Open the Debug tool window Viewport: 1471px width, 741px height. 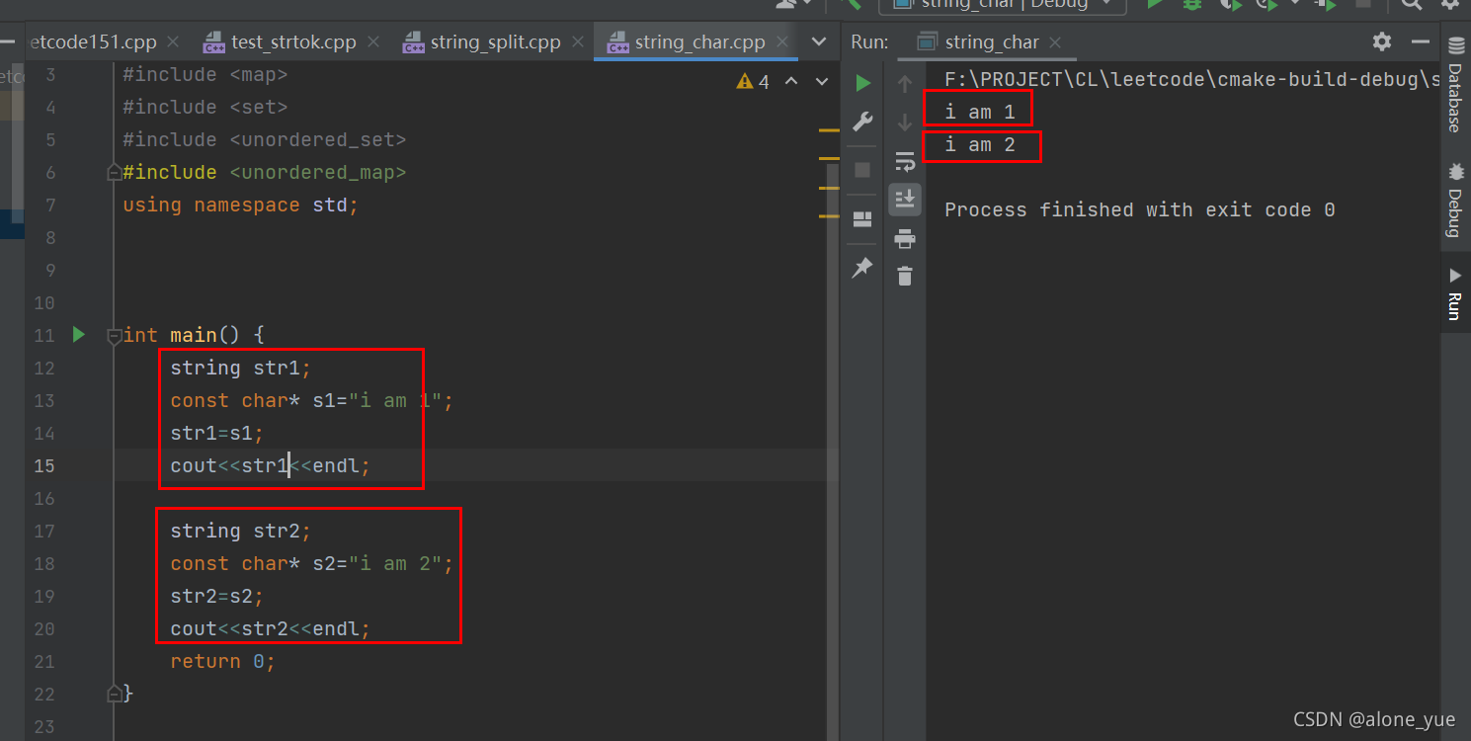point(1455,203)
